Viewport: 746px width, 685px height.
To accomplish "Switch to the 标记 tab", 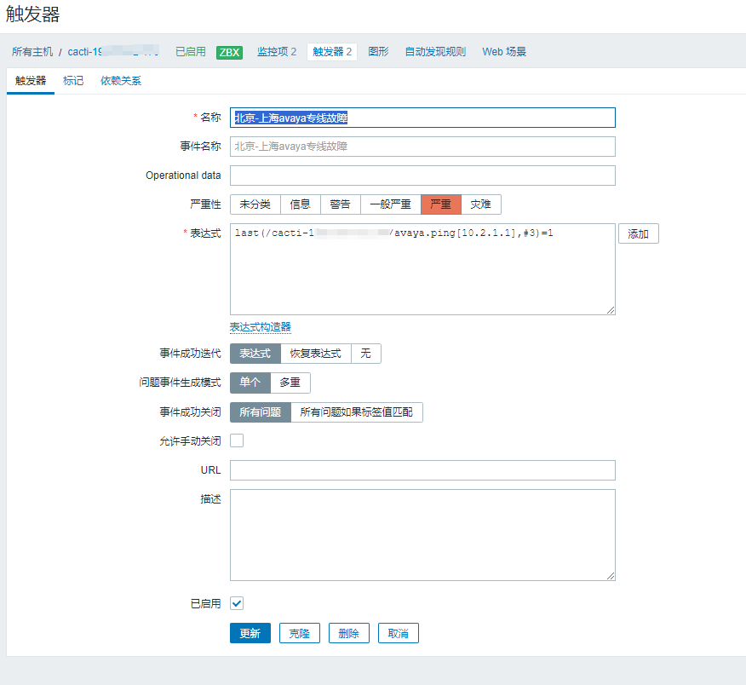I will [73, 80].
